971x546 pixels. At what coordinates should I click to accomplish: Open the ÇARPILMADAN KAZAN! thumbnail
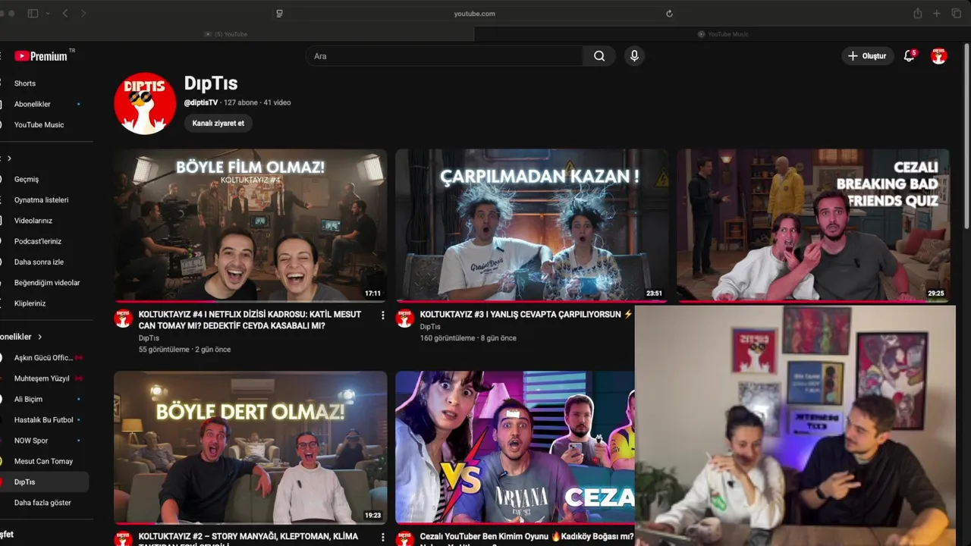coord(532,225)
